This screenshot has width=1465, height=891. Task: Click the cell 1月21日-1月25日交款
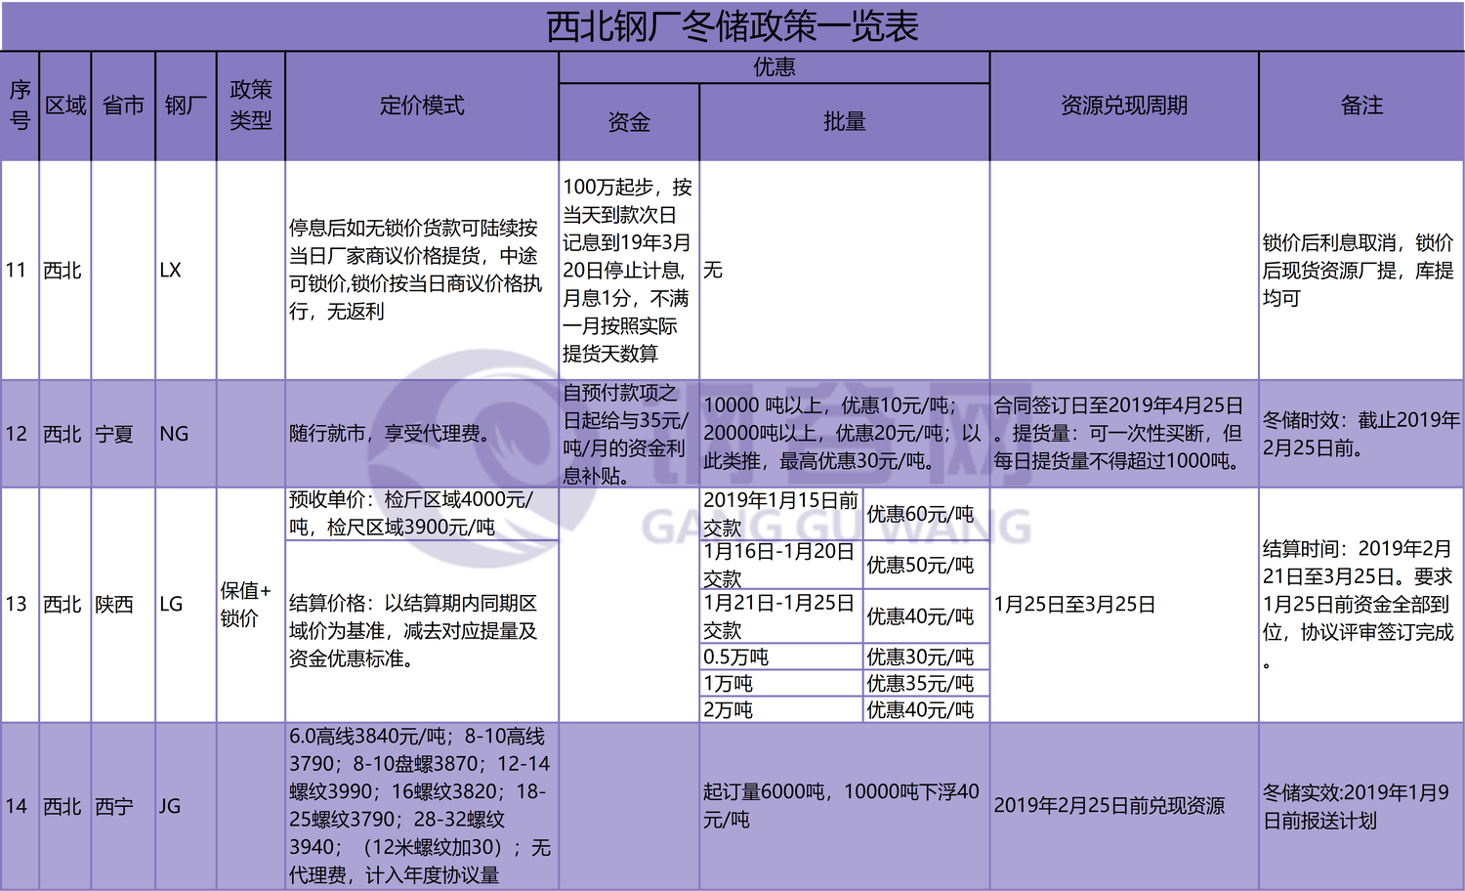781,617
